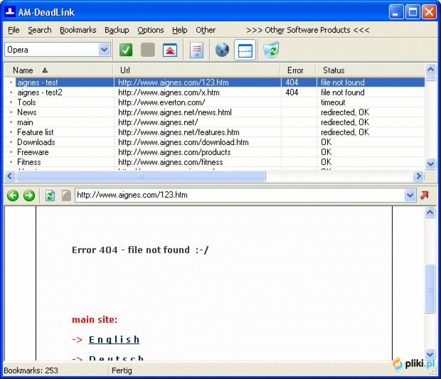This screenshot has width=441, height=379.
Task: Click the preview pane scroll-down arrow
Action: click(x=430, y=354)
